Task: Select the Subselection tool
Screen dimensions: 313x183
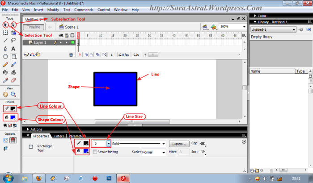Action: 13,25
